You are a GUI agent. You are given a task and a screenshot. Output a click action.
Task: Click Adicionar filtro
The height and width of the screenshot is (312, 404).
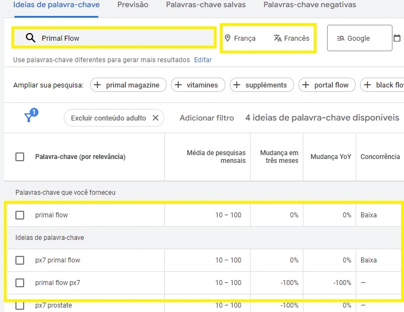pos(207,118)
